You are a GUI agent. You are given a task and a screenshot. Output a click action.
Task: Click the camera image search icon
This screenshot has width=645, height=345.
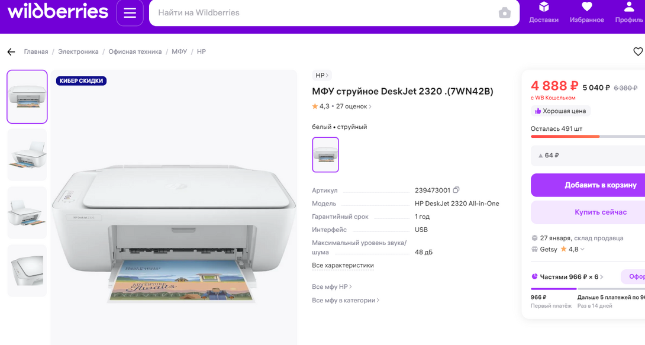click(x=504, y=13)
